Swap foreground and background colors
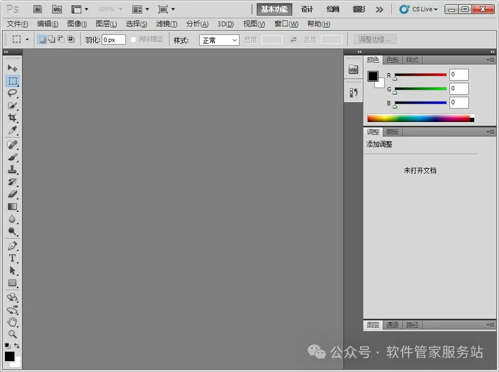The width and height of the screenshot is (499, 372). (x=17, y=345)
